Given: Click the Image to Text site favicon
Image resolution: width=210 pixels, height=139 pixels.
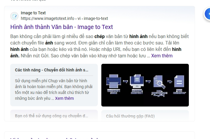Looking at the screenshot, I should [14, 16].
